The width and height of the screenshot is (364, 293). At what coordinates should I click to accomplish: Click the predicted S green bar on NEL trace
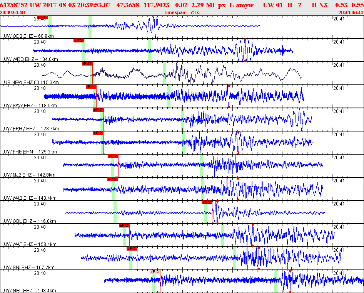click(276, 281)
